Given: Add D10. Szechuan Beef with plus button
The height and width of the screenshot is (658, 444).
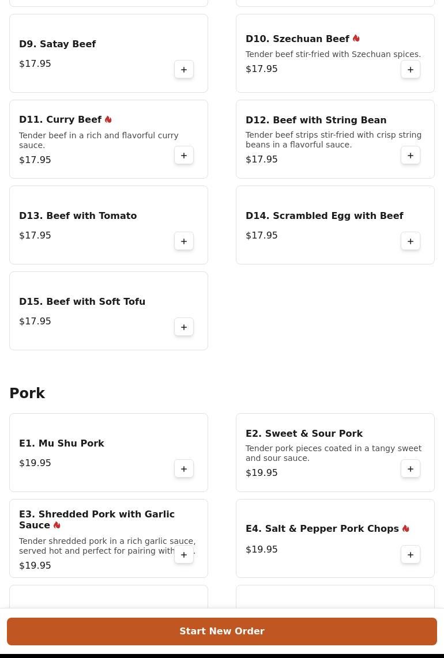Looking at the screenshot, I should point(411,70).
